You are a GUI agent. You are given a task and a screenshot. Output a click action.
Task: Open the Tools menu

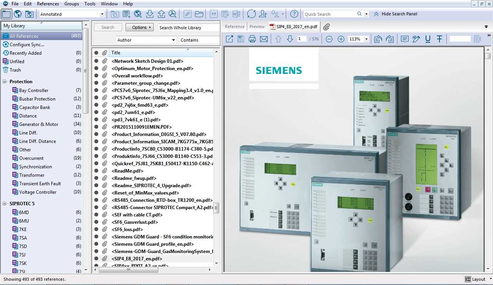coord(90,4)
